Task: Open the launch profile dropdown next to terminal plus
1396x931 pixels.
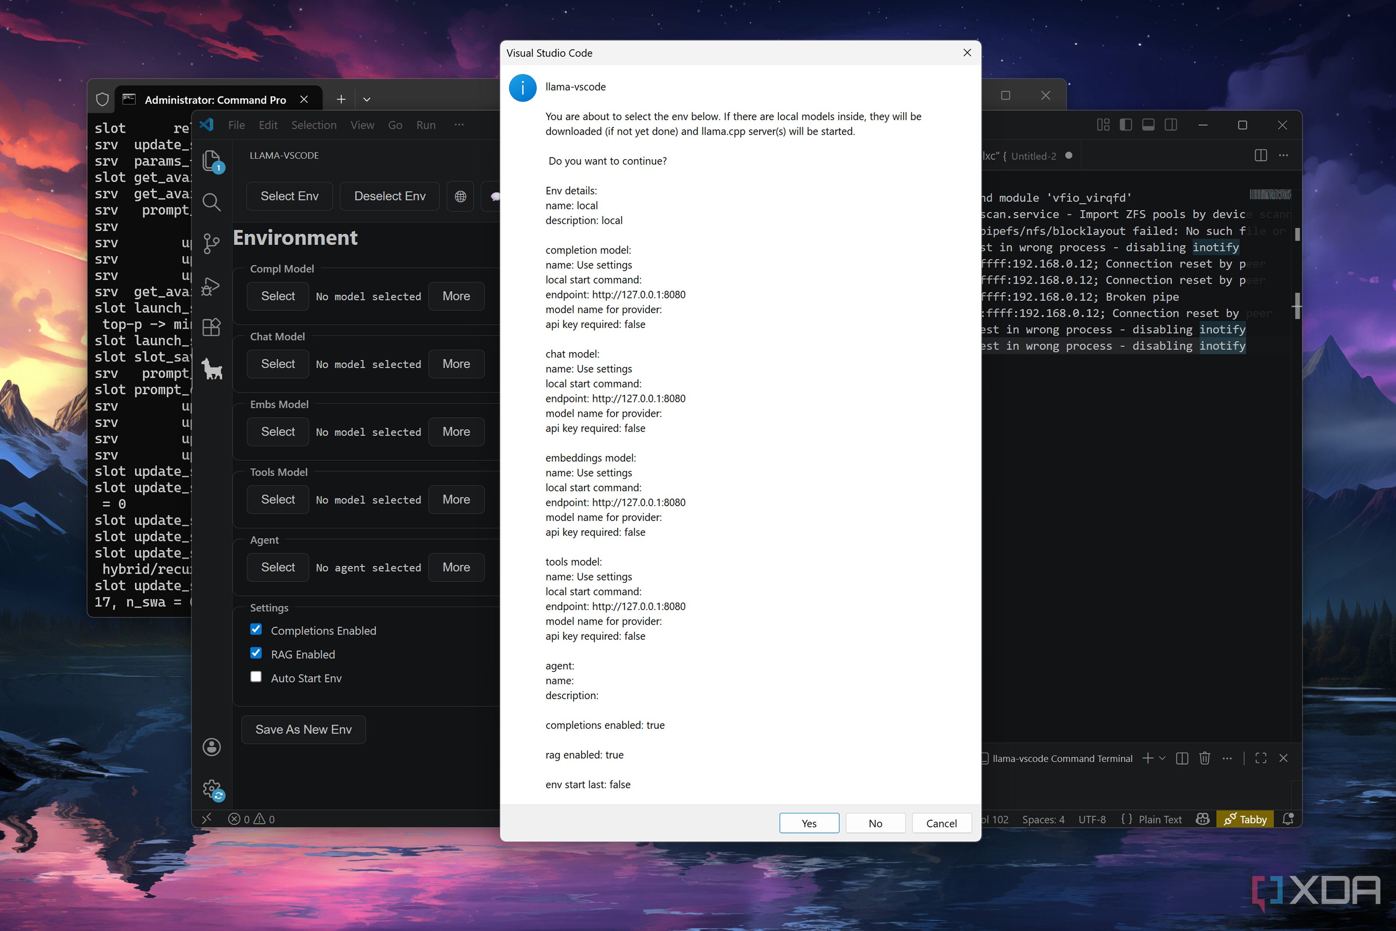Action: (x=1162, y=758)
